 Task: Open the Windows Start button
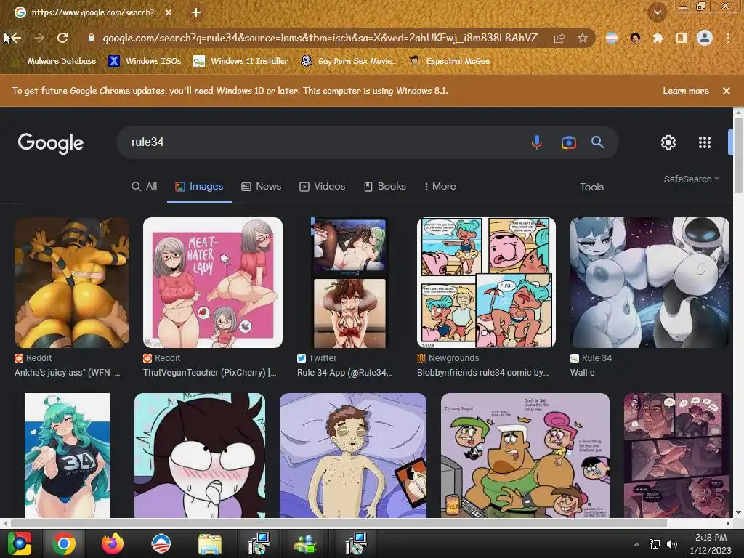(20, 543)
